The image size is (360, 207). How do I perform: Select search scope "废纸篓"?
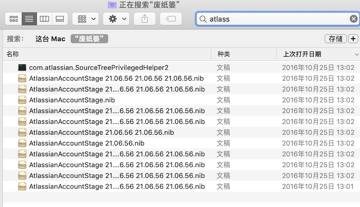point(89,39)
